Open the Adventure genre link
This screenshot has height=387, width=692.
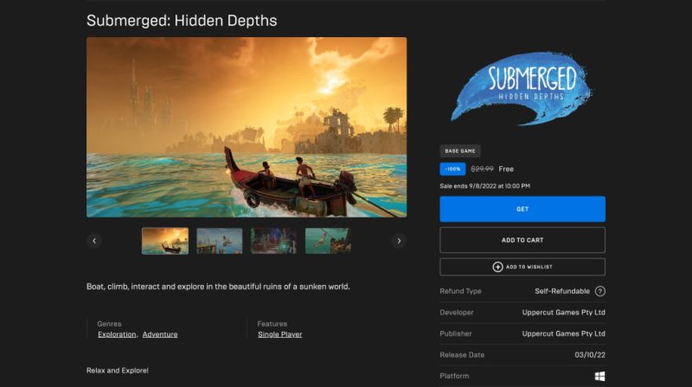(x=160, y=334)
